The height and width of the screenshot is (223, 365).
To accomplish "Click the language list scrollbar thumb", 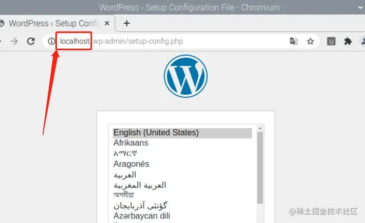I will coord(260,168).
